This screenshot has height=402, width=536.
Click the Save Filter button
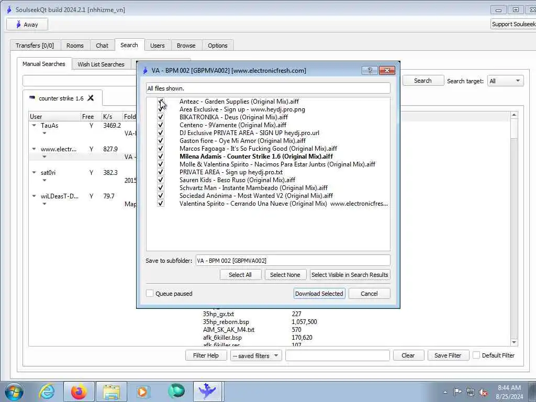(448, 355)
